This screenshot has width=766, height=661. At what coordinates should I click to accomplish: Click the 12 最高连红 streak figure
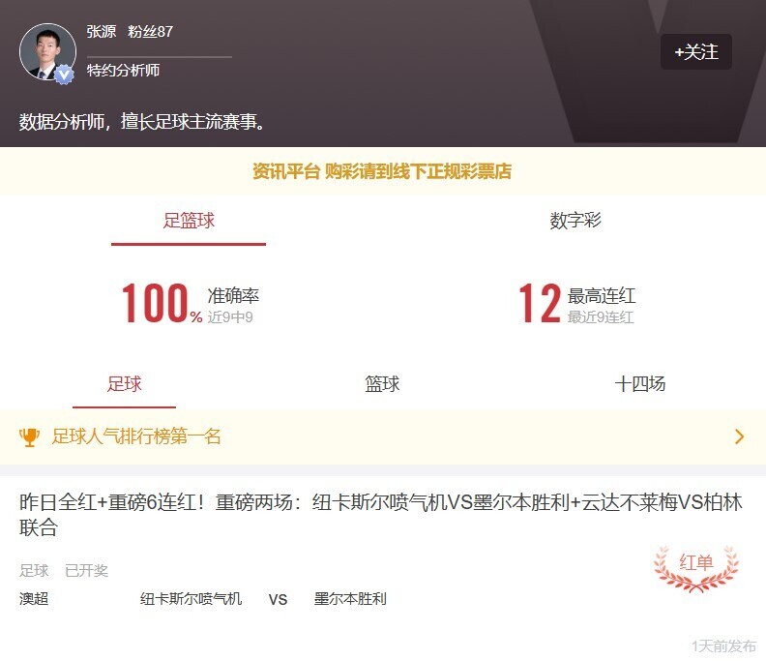tap(540, 303)
